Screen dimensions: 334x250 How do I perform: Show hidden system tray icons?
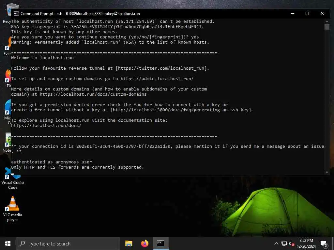point(276,243)
